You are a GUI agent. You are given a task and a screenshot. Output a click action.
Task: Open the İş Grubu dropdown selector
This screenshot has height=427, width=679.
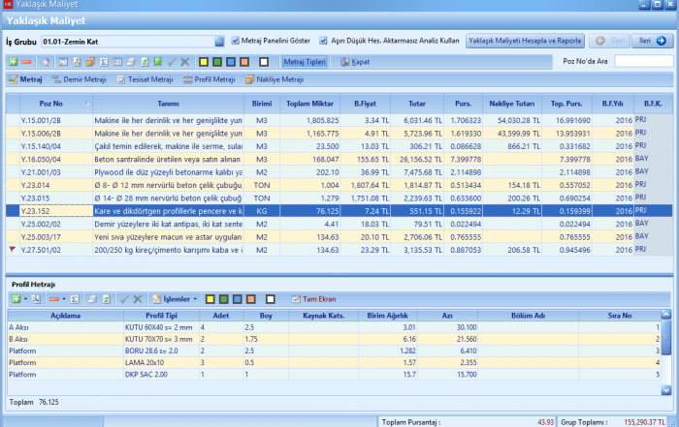[x=219, y=42]
